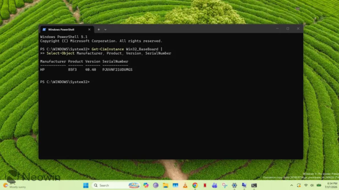339x190 pixels.
Task: Close the Windows PowerShell tab
Action: (89, 30)
